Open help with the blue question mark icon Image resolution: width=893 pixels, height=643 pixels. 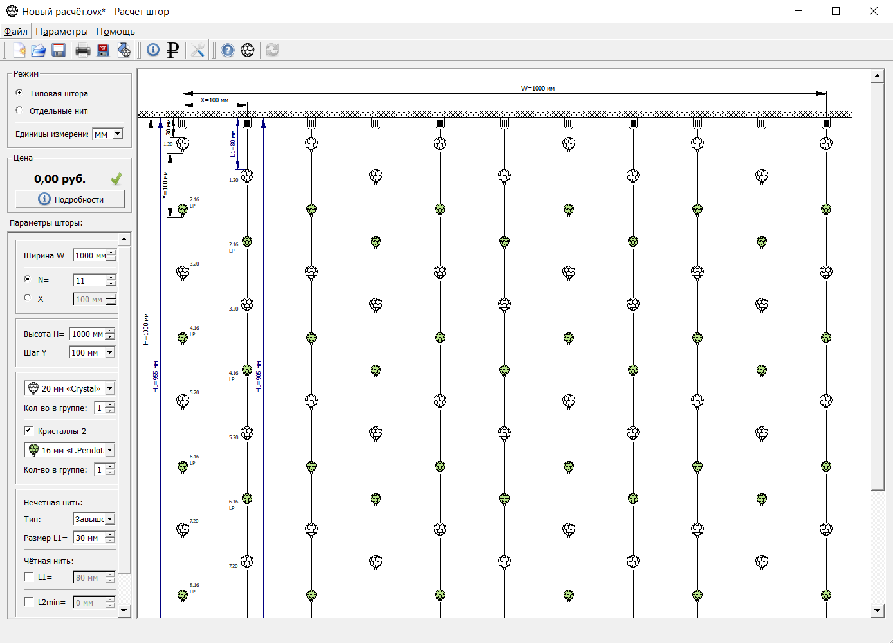pyautogui.click(x=228, y=50)
